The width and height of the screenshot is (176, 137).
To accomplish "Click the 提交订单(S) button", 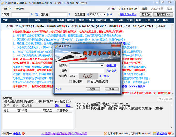I will pyautogui.click(x=165, y=99).
